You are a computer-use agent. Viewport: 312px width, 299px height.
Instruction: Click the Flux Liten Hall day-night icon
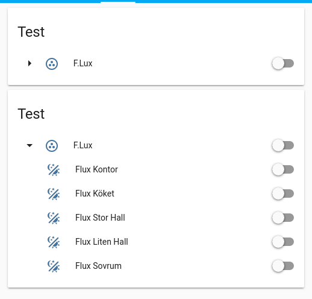[54, 242]
